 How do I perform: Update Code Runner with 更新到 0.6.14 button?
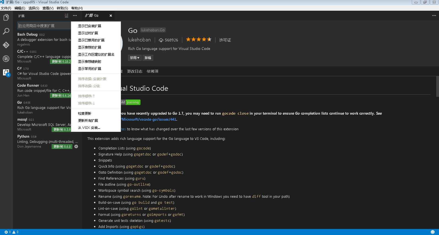61,96
